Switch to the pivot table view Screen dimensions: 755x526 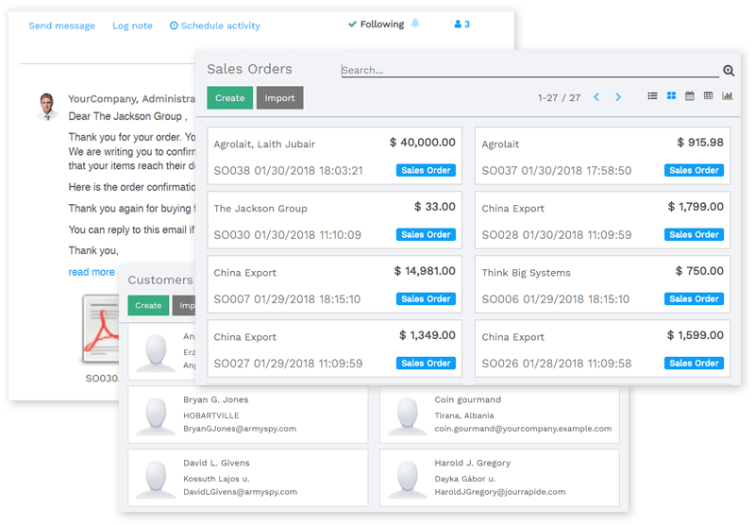coord(708,96)
